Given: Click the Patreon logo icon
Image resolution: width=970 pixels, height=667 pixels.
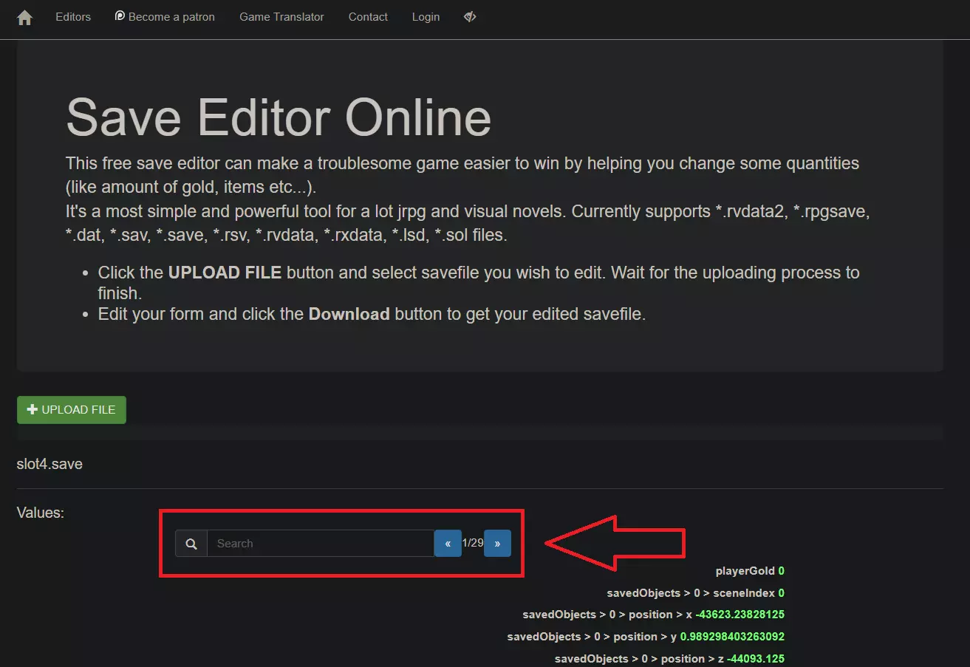Looking at the screenshot, I should click(120, 16).
